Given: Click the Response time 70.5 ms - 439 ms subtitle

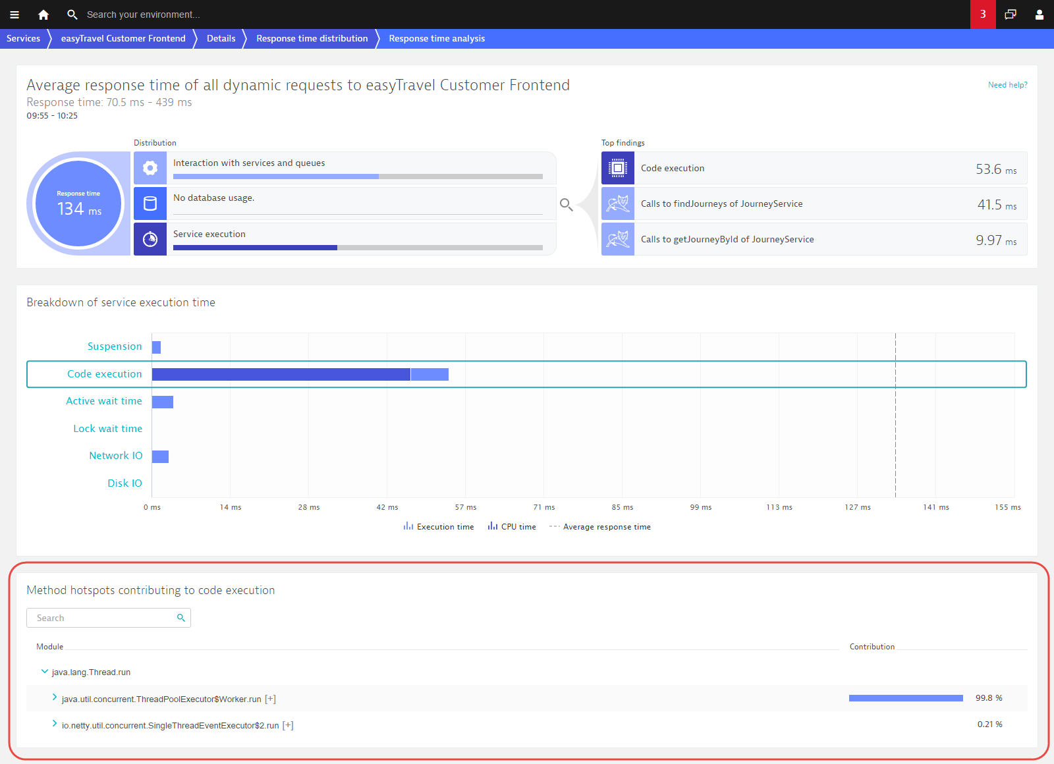Looking at the screenshot, I should click(109, 102).
